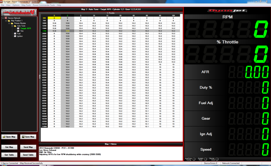271x166 pixels.
Task: Select the Trim table icon
Action: tap(18, 31)
